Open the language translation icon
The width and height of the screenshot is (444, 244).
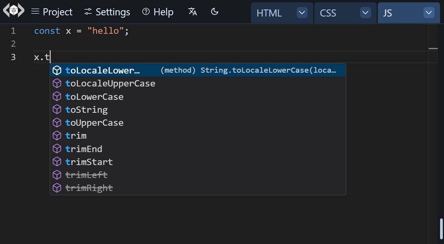click(x=192, y=12)
